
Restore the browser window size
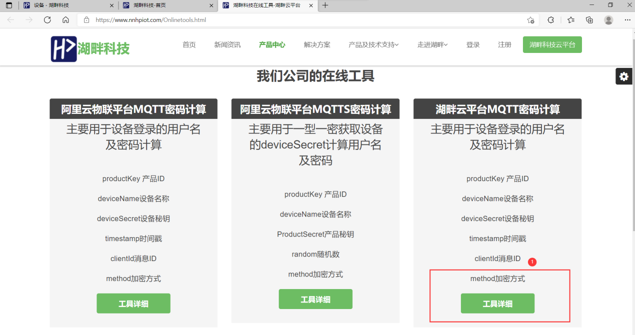coord(610,5)
